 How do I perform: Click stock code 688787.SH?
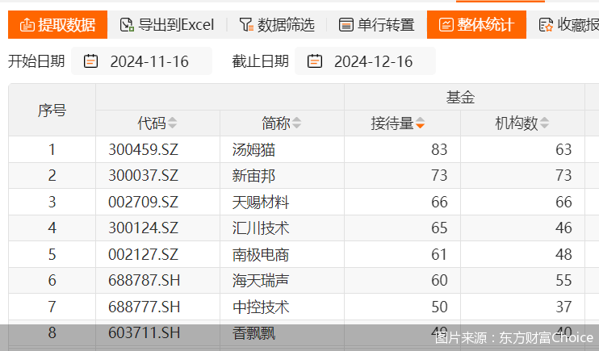click(144, 280)
